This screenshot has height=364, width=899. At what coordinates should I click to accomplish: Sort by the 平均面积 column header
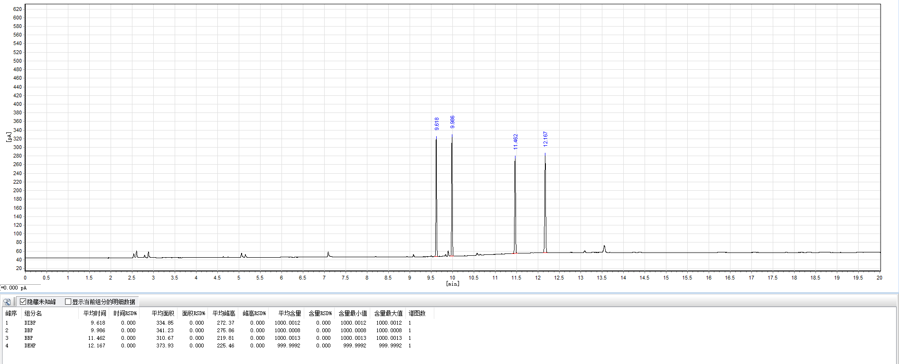[163, 313]
